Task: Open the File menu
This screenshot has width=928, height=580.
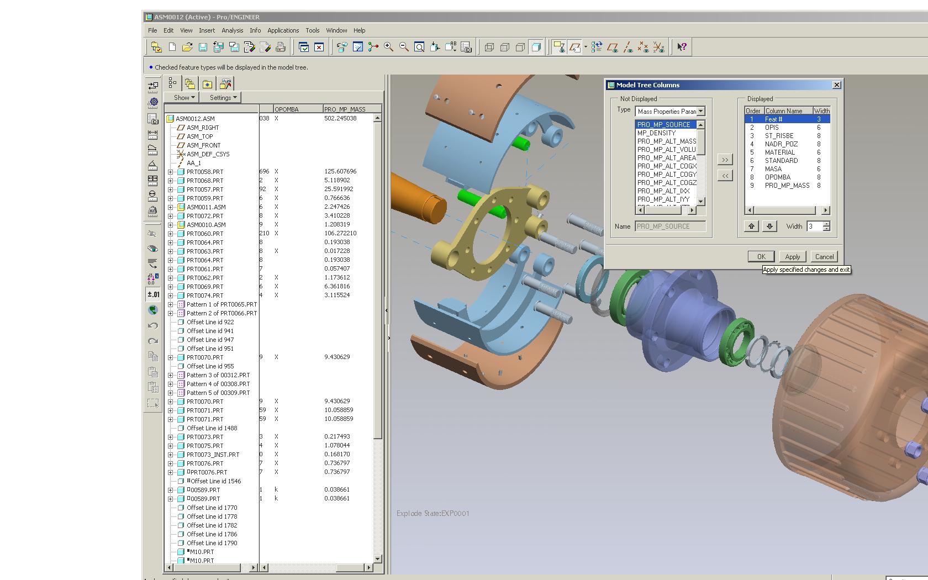Action: pyautogui.click(x=152, y=30)
